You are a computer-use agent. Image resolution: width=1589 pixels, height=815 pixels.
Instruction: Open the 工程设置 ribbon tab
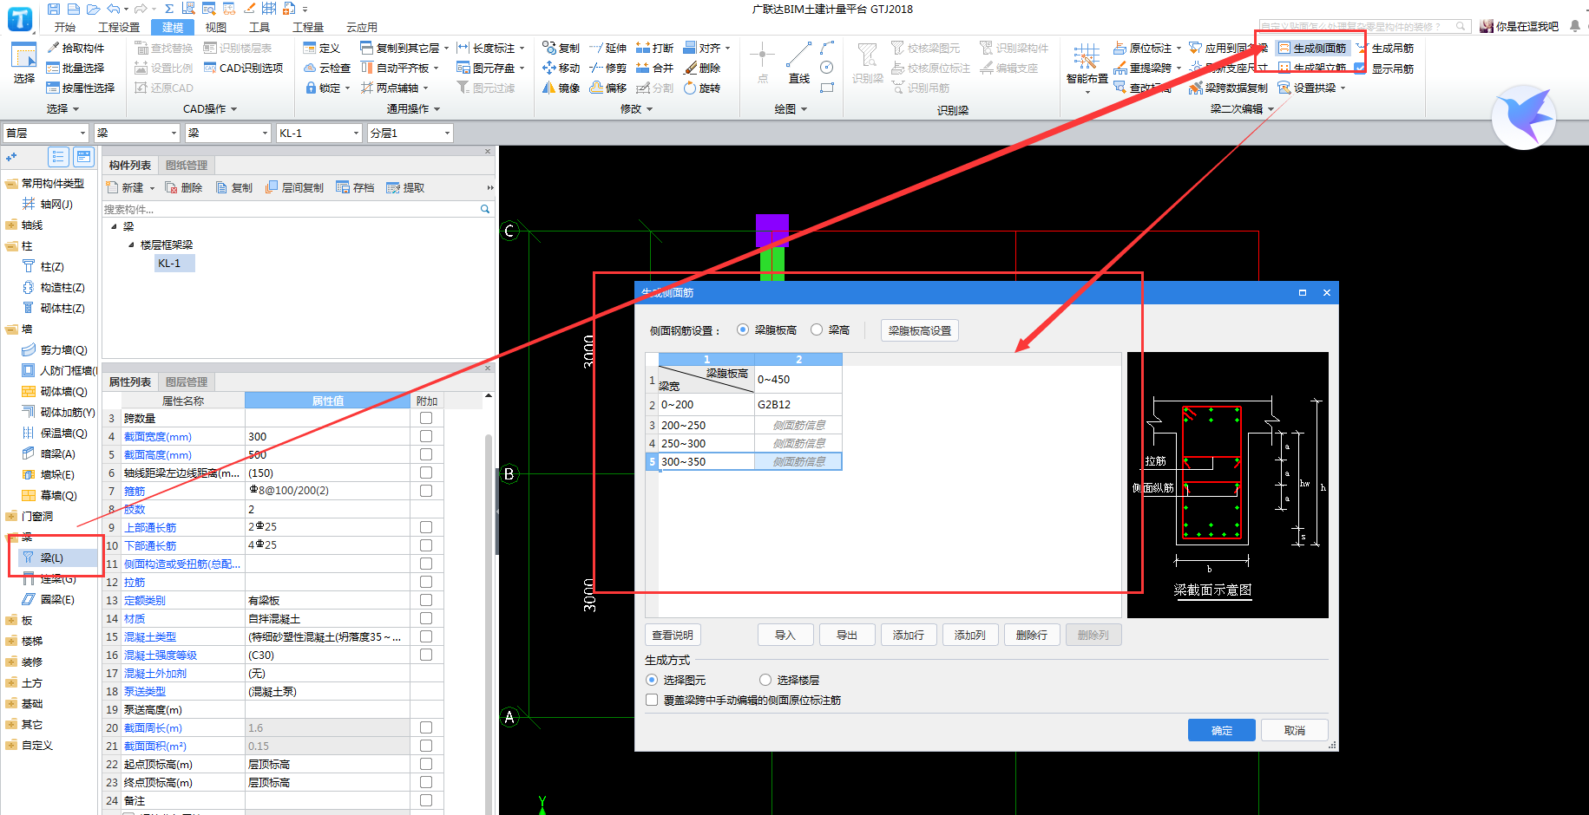(x=119, y=27)
